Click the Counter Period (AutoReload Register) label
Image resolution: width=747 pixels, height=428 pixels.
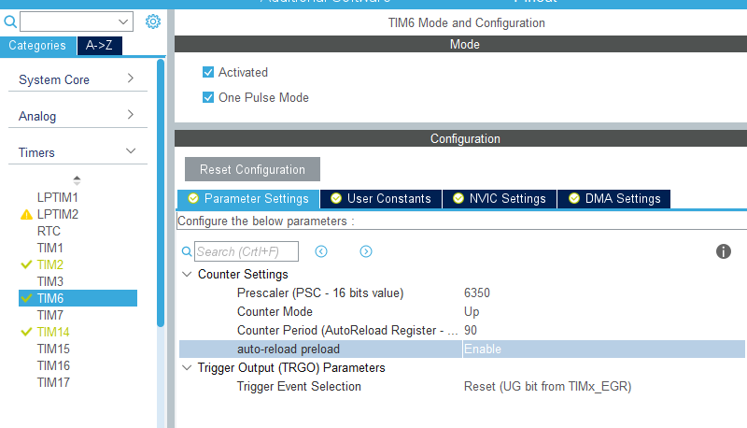point(347,330)
